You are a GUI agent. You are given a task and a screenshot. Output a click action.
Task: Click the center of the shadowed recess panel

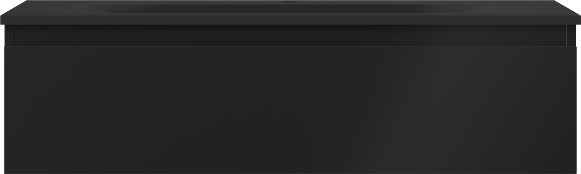point(290,35)
